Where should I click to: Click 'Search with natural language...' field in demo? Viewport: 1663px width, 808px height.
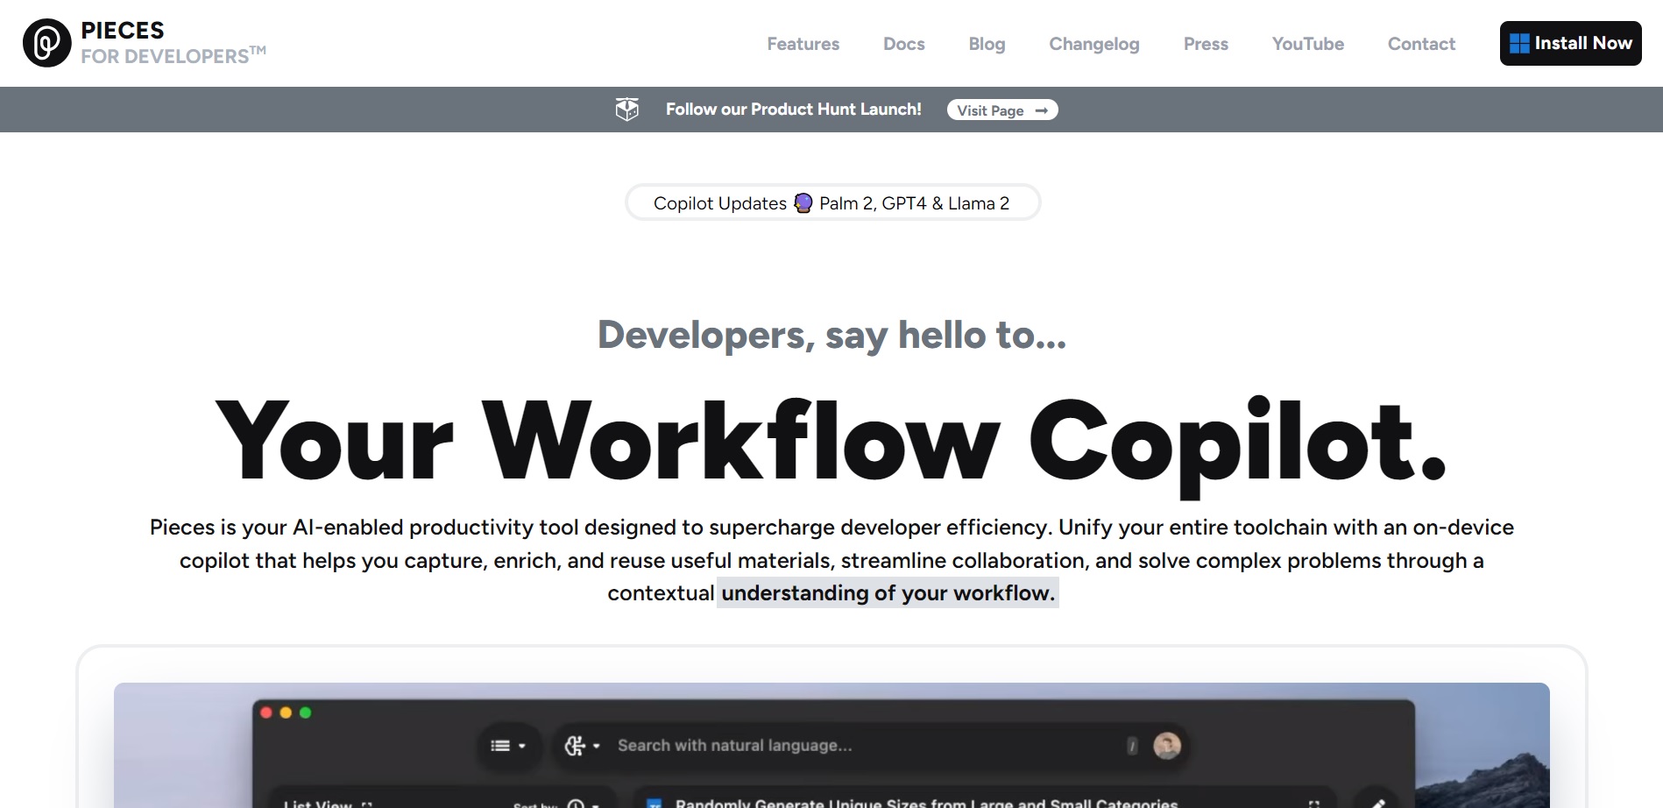click(734, 746)
